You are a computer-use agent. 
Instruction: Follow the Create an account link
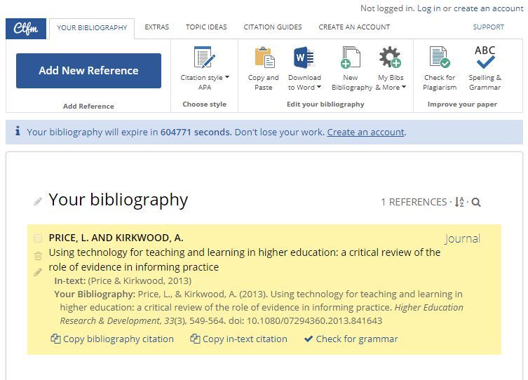coord(366,133)
